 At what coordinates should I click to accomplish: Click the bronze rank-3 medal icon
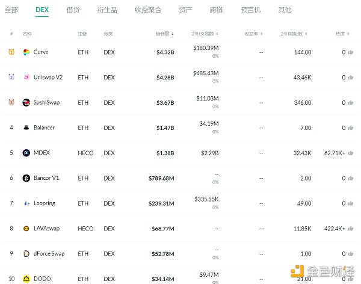click(11, 102)
